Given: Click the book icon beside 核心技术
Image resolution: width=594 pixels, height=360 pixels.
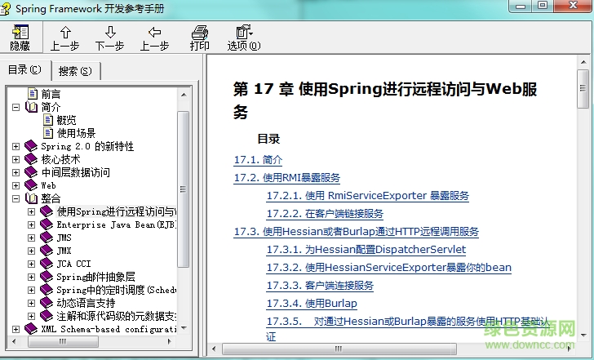Looking at the screenshot, I should 31,159.
